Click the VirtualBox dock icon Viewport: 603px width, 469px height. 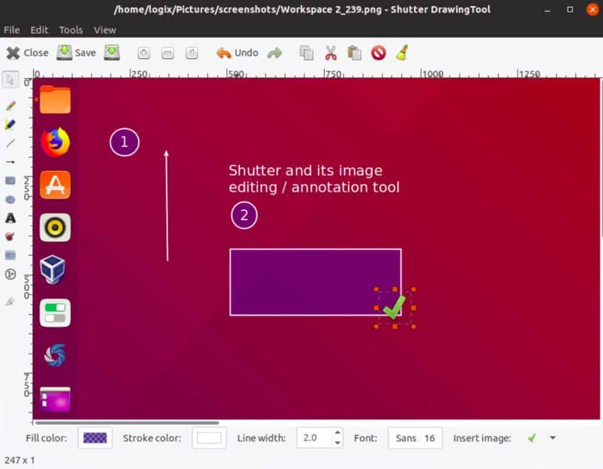[x=52, y=270]
